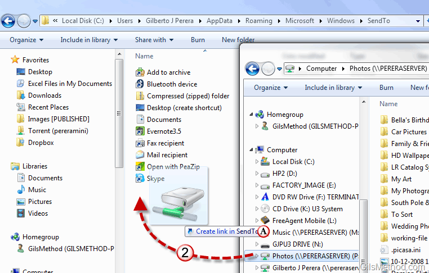
Task: Select GJPU3 DRIVE (N:) in tree
Action: click(x=292, y=244)
